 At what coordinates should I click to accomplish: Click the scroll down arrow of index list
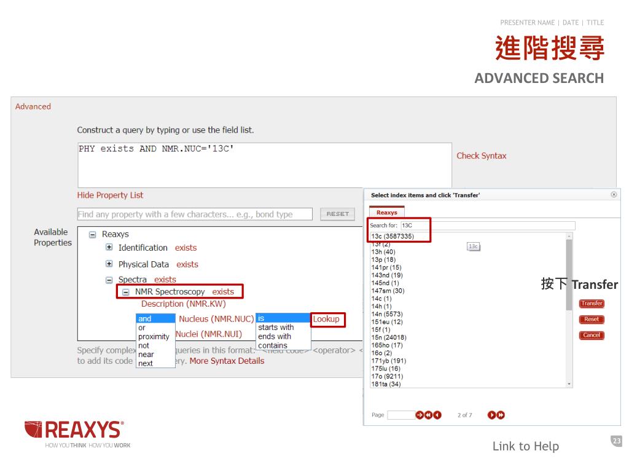tap(569, 384)
